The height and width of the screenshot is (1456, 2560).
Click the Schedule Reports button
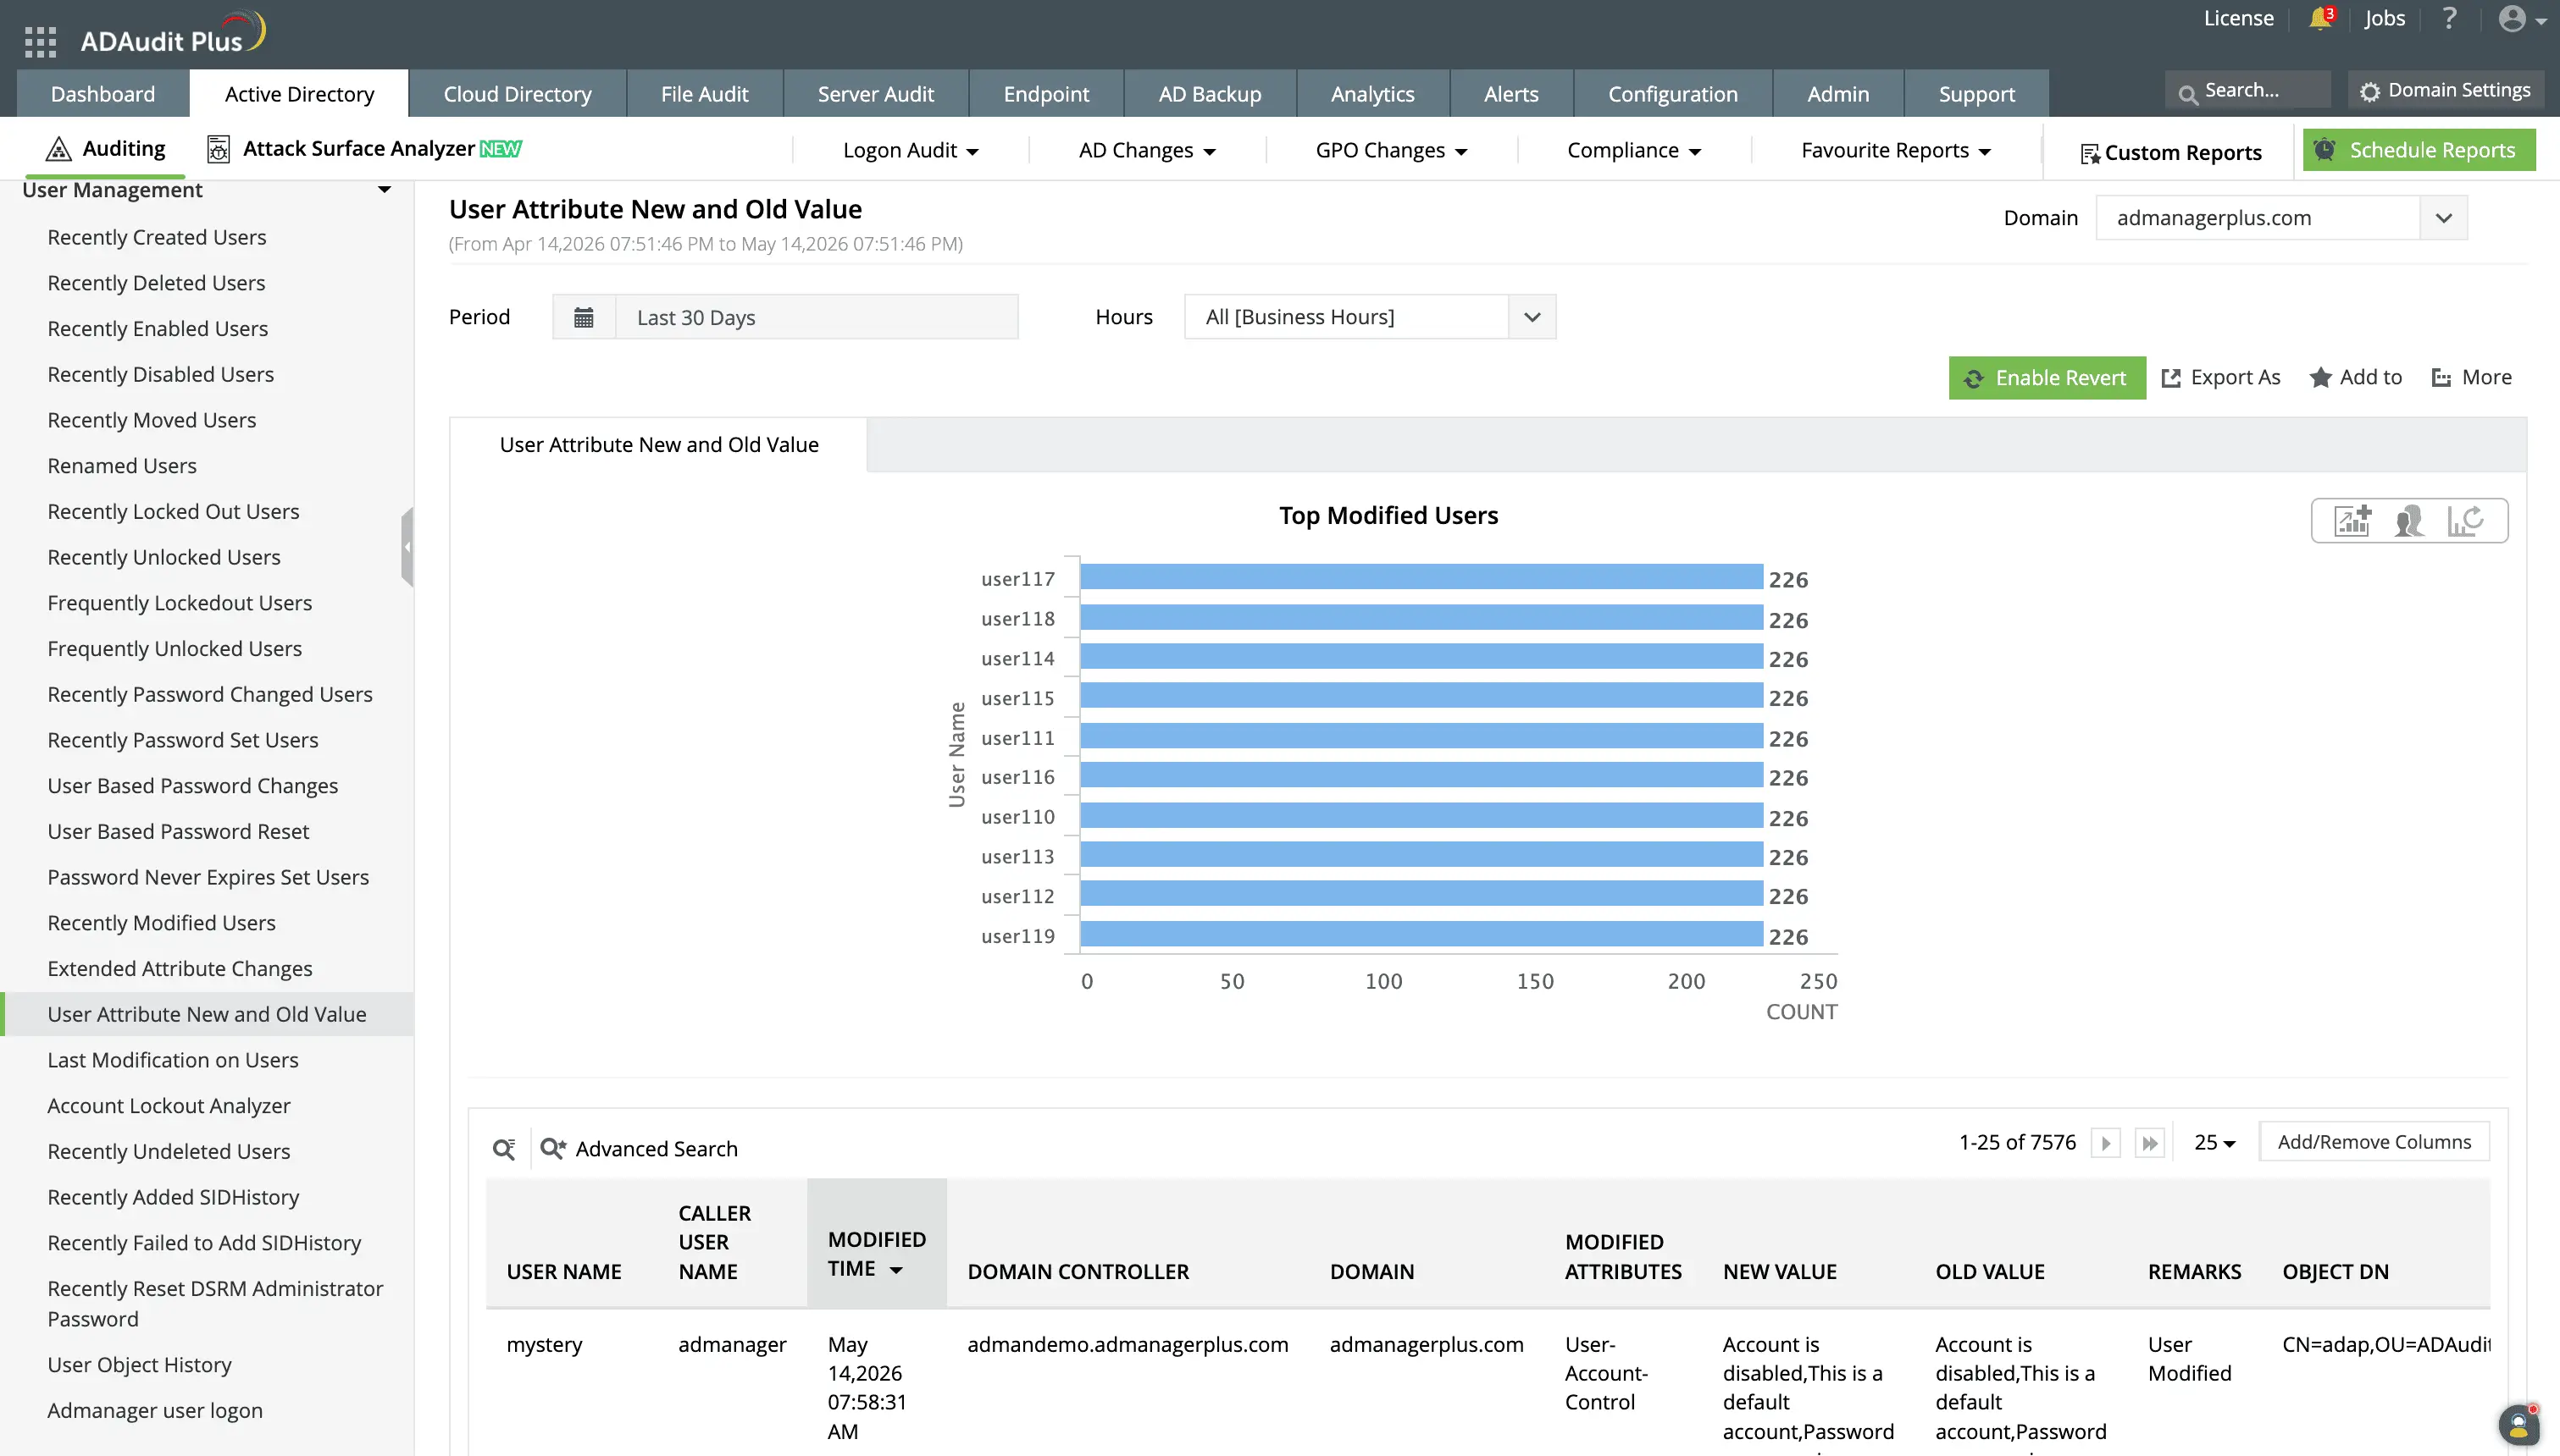tap(2419, 150)
